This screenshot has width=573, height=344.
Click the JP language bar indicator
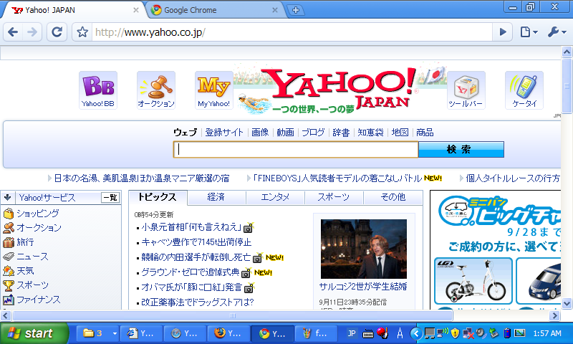[x=352, y=333]
